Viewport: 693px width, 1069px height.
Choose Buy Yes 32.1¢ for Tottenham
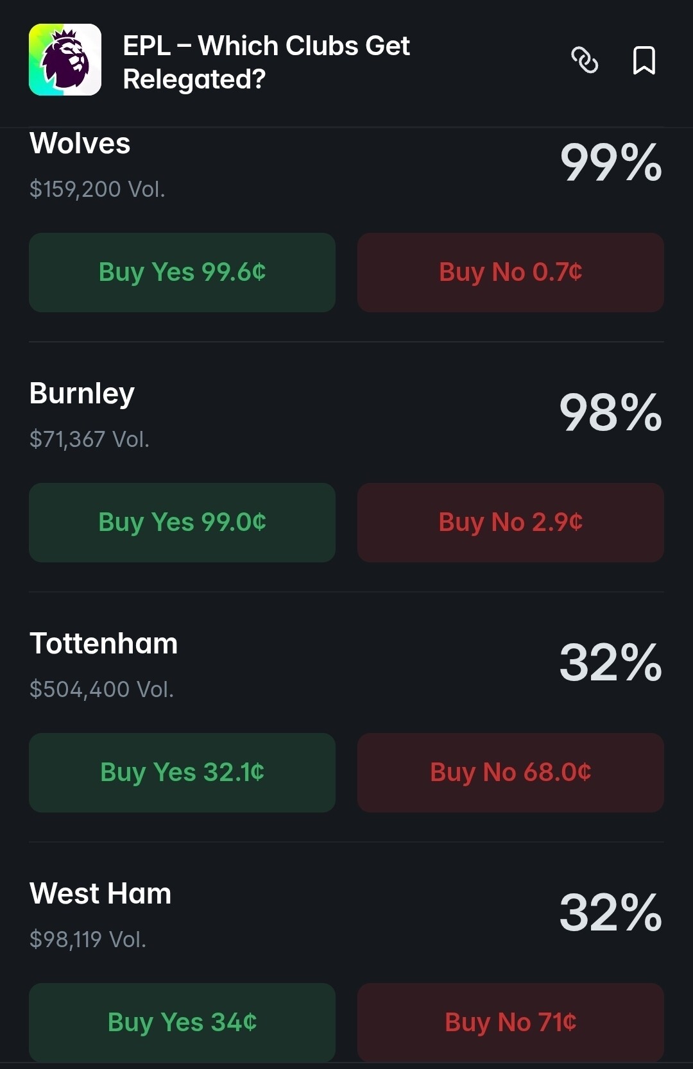click(x=182, y=772)
